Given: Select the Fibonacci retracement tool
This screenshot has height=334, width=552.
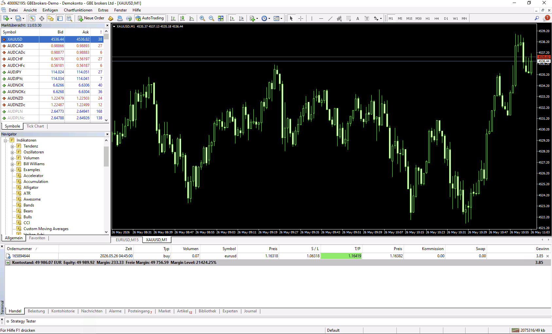Looking at the screenshot, I should click(348, 18).
